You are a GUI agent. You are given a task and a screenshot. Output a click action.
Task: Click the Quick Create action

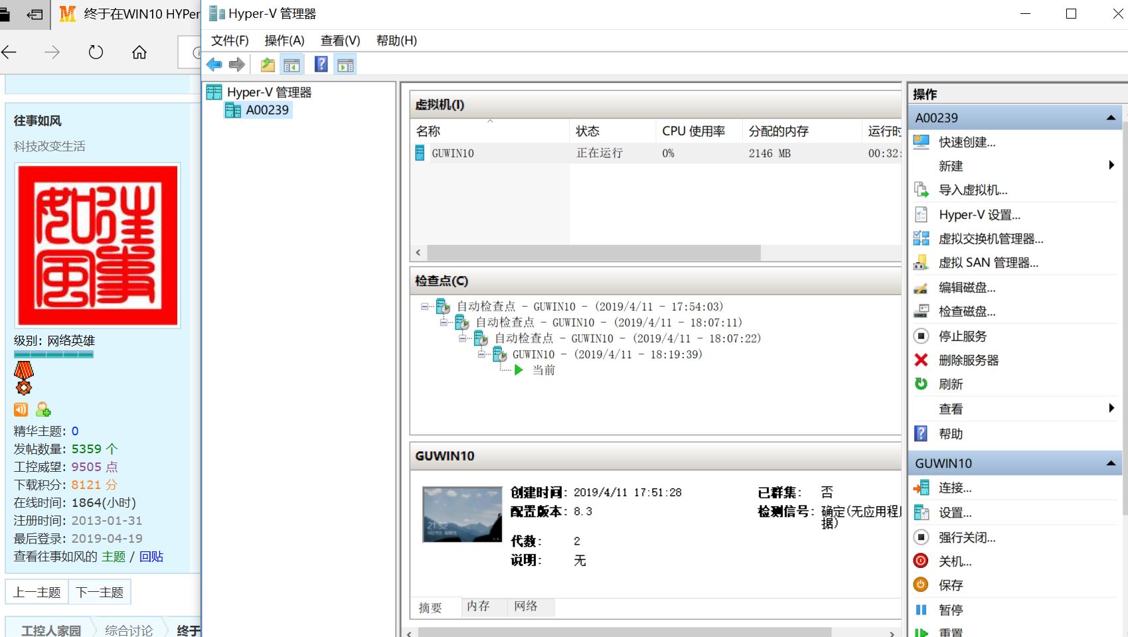click(967, 142)
